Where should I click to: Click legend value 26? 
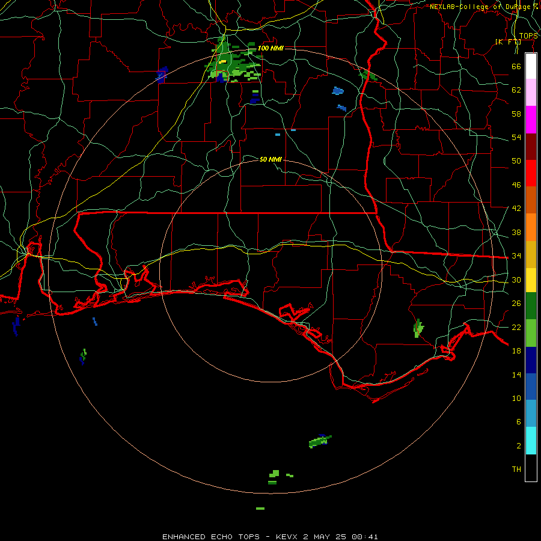(516, 304)
